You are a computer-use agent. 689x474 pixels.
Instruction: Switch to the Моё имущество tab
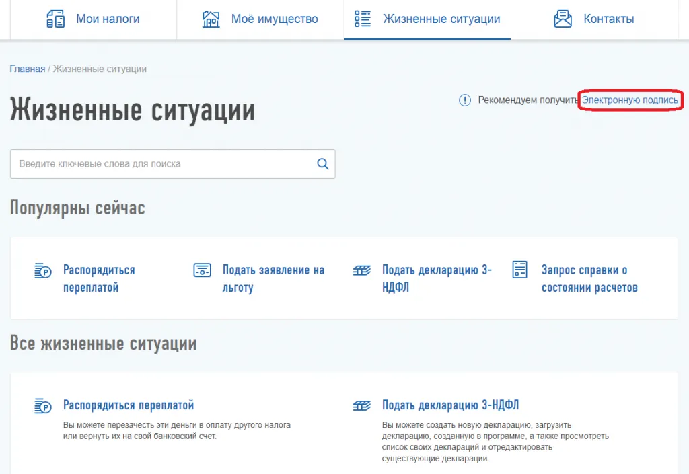[x=274, y=19]
